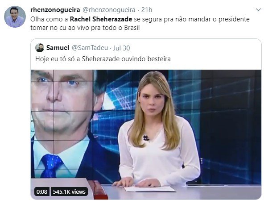Open the quoted tweet text about Sheherazade
Image resolution: width=264 pixels, height=204 pixels.
coord(103,59)
